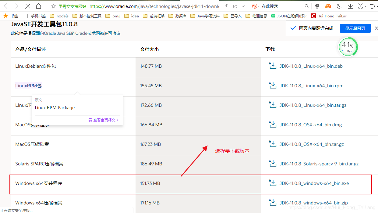
Task: Expand the address bar history dropdown chevron
Action: pos(243,6)
